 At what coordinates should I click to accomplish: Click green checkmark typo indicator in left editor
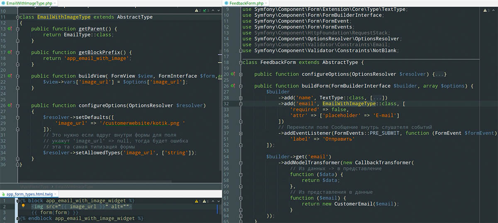pos(205,11)
